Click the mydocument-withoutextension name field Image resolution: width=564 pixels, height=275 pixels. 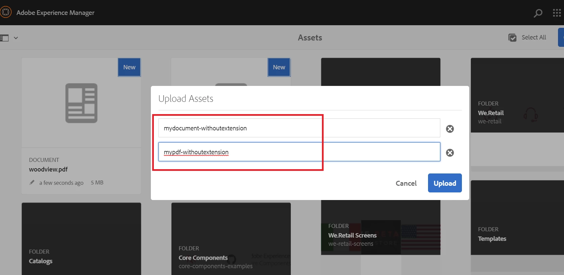299,128
